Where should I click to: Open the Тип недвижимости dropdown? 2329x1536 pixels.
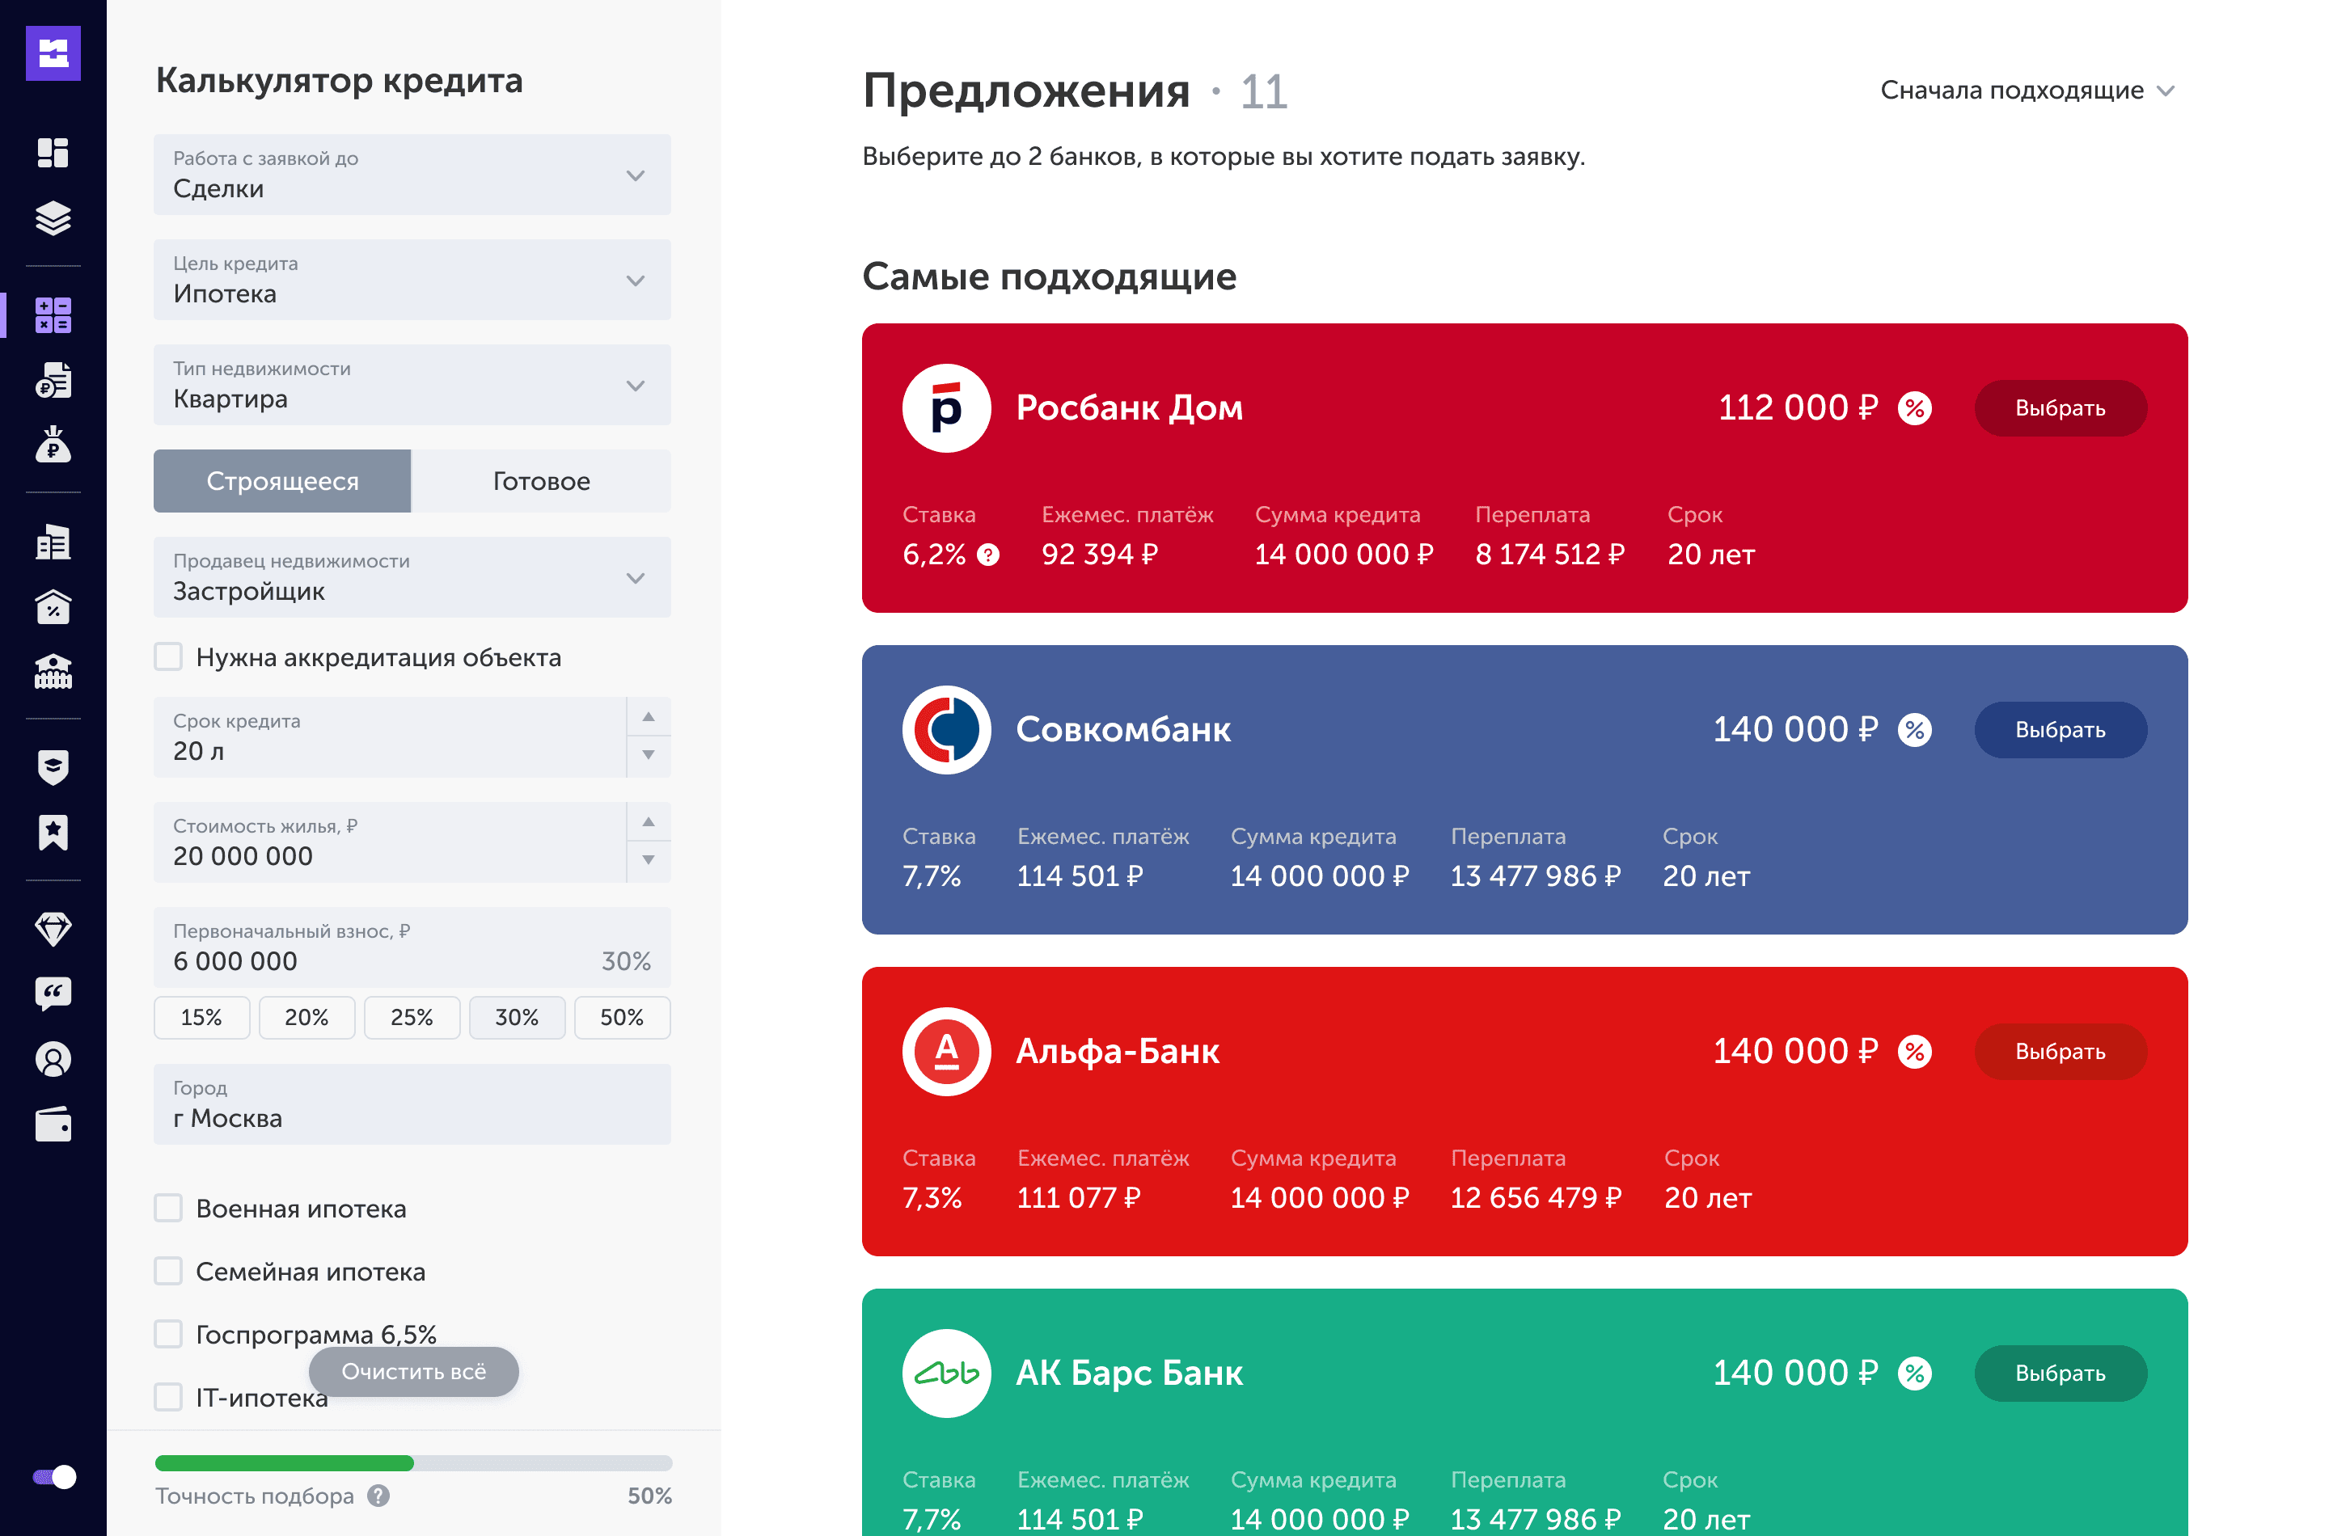click(x=412, y=385)
